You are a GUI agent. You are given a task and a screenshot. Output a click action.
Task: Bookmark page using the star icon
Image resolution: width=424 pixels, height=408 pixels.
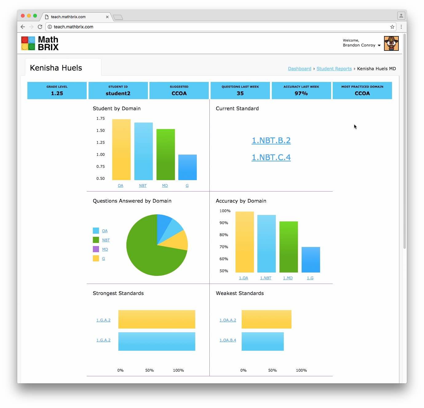392,27
